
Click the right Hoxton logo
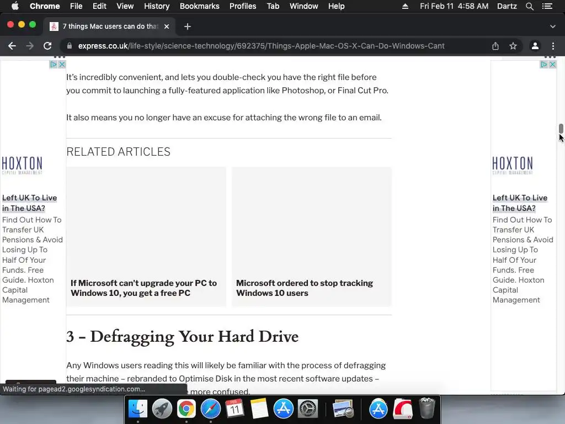513,165
